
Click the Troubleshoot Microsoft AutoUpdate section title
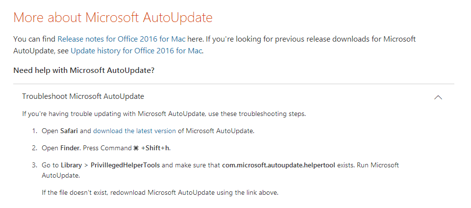(83, 96)
